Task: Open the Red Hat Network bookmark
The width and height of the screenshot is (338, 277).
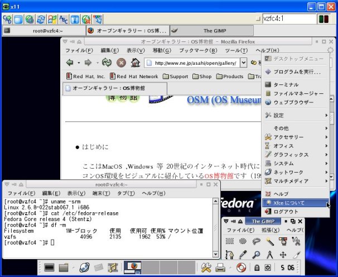Action: 134,77
